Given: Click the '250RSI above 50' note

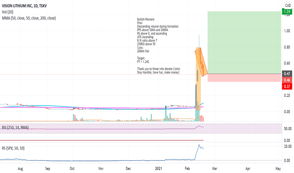Looking at the screenshot, I should [x=146, y=44].
